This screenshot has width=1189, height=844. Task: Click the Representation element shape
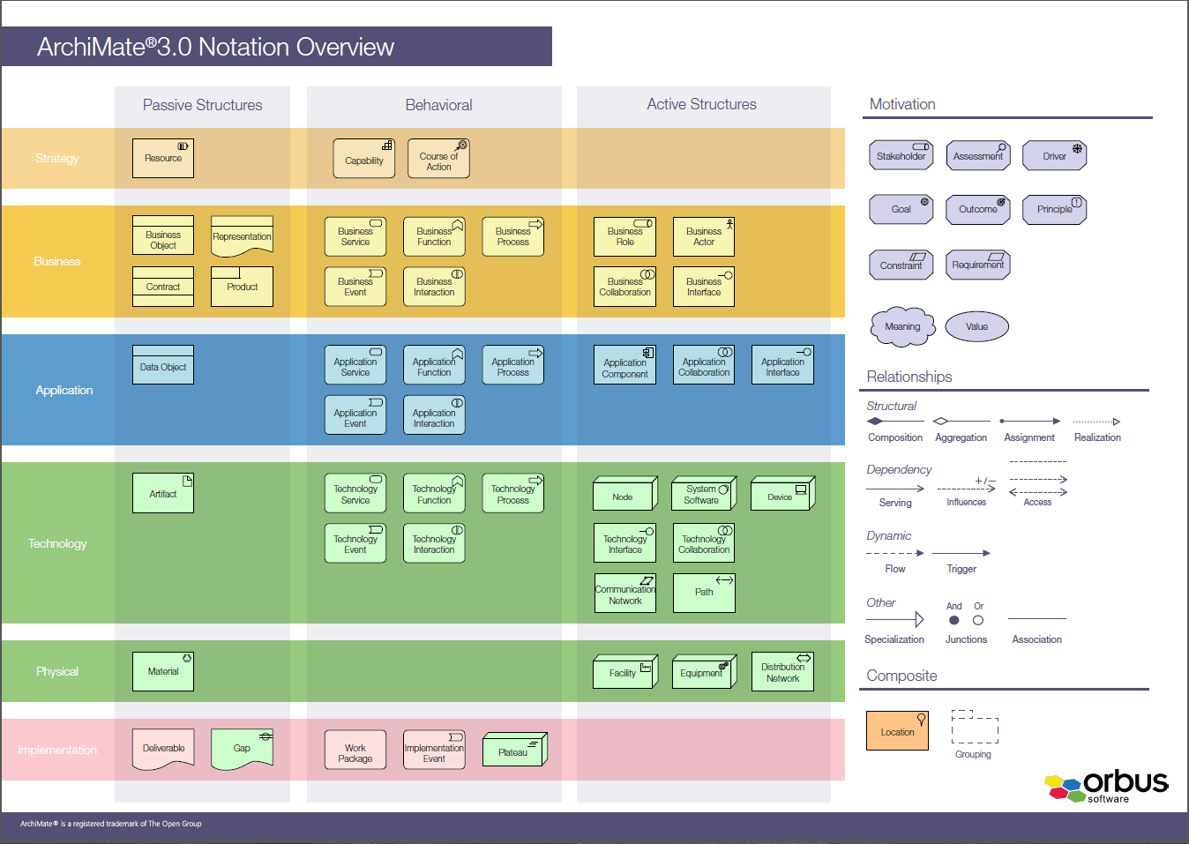pos(242,236)
